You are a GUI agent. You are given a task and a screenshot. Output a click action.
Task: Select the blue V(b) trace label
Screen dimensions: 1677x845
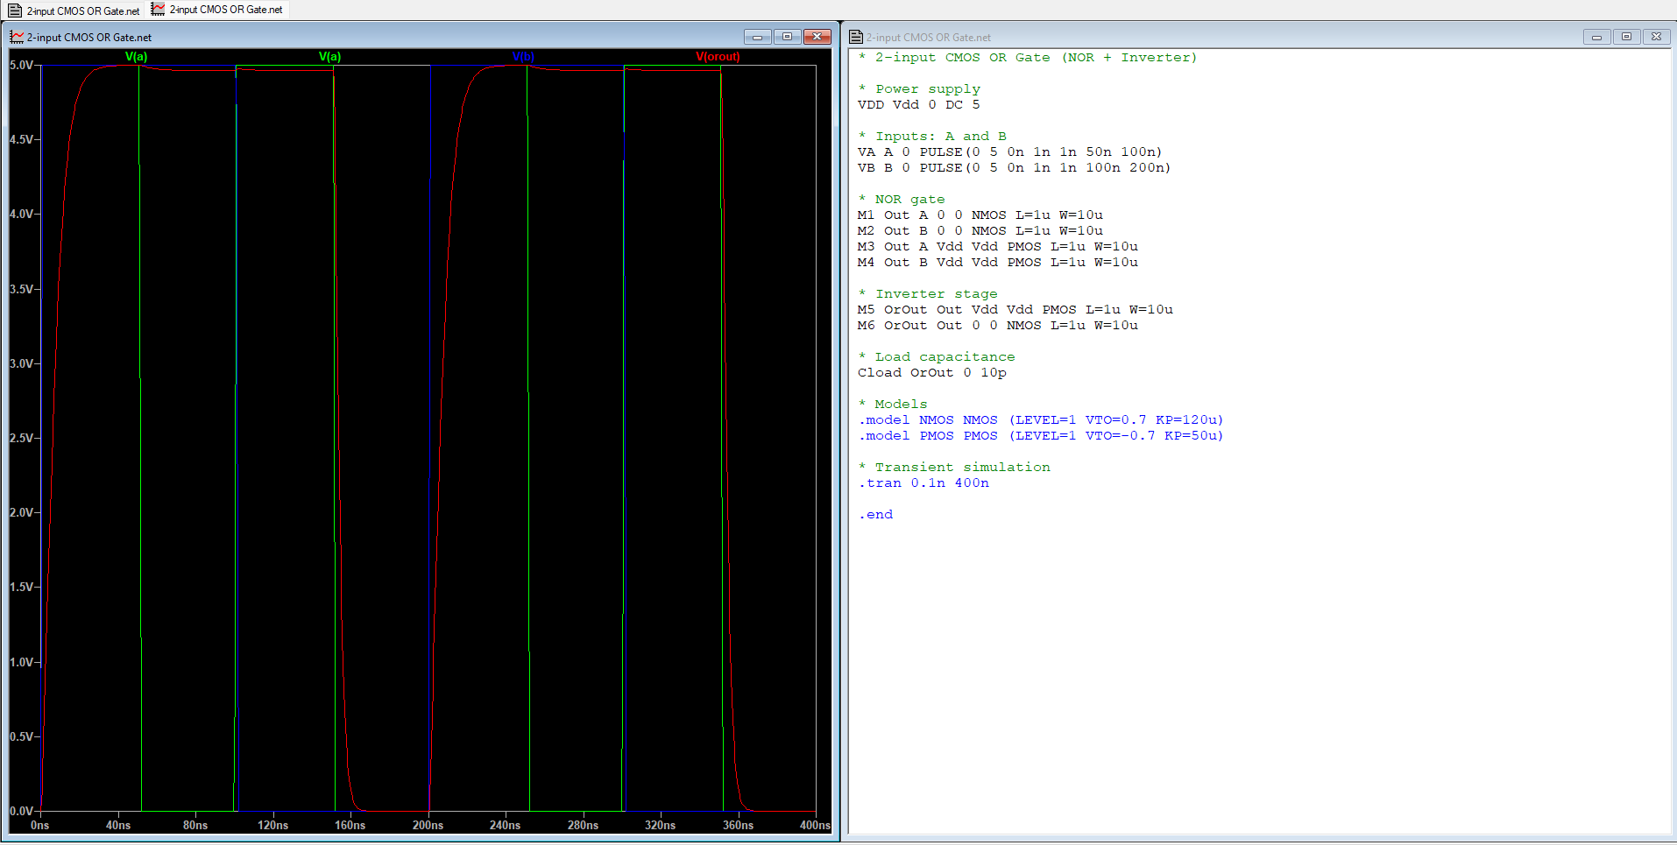coord(523,57)
